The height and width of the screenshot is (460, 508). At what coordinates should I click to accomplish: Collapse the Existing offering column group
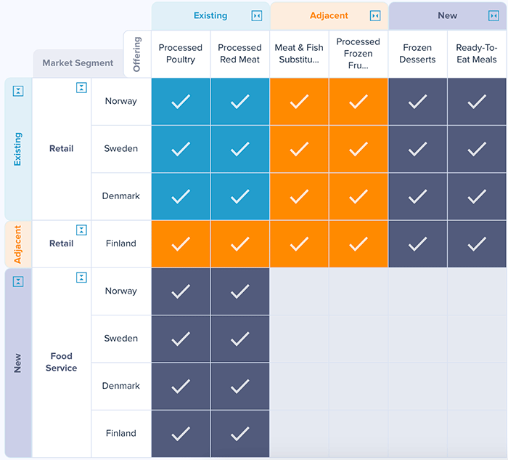click(257, 16)
